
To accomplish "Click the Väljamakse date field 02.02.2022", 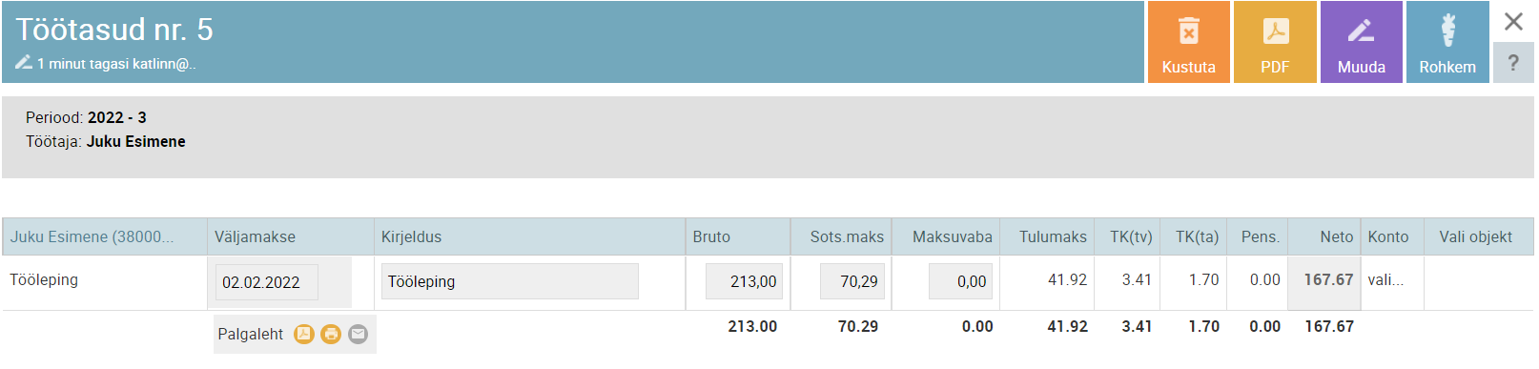I will click(267, 282).
